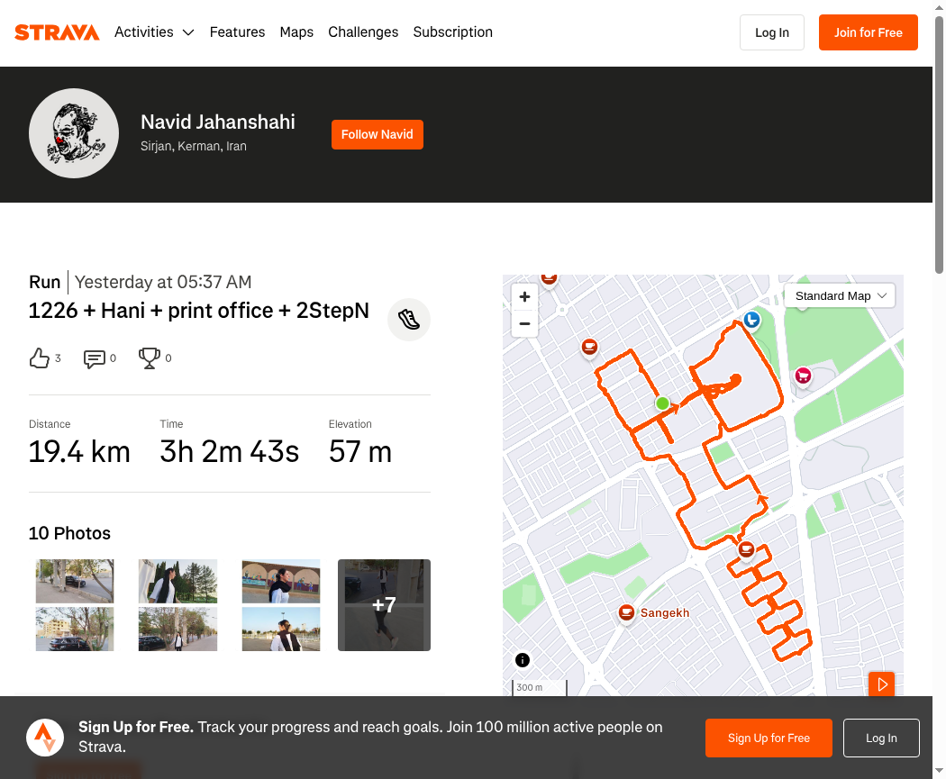Open the comments speech-bubble icon

(94, 358)
